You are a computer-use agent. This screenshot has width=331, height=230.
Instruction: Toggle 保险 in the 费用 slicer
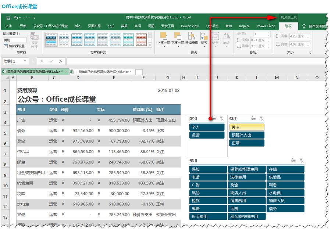pyautogui.click(x=208, y=169)
